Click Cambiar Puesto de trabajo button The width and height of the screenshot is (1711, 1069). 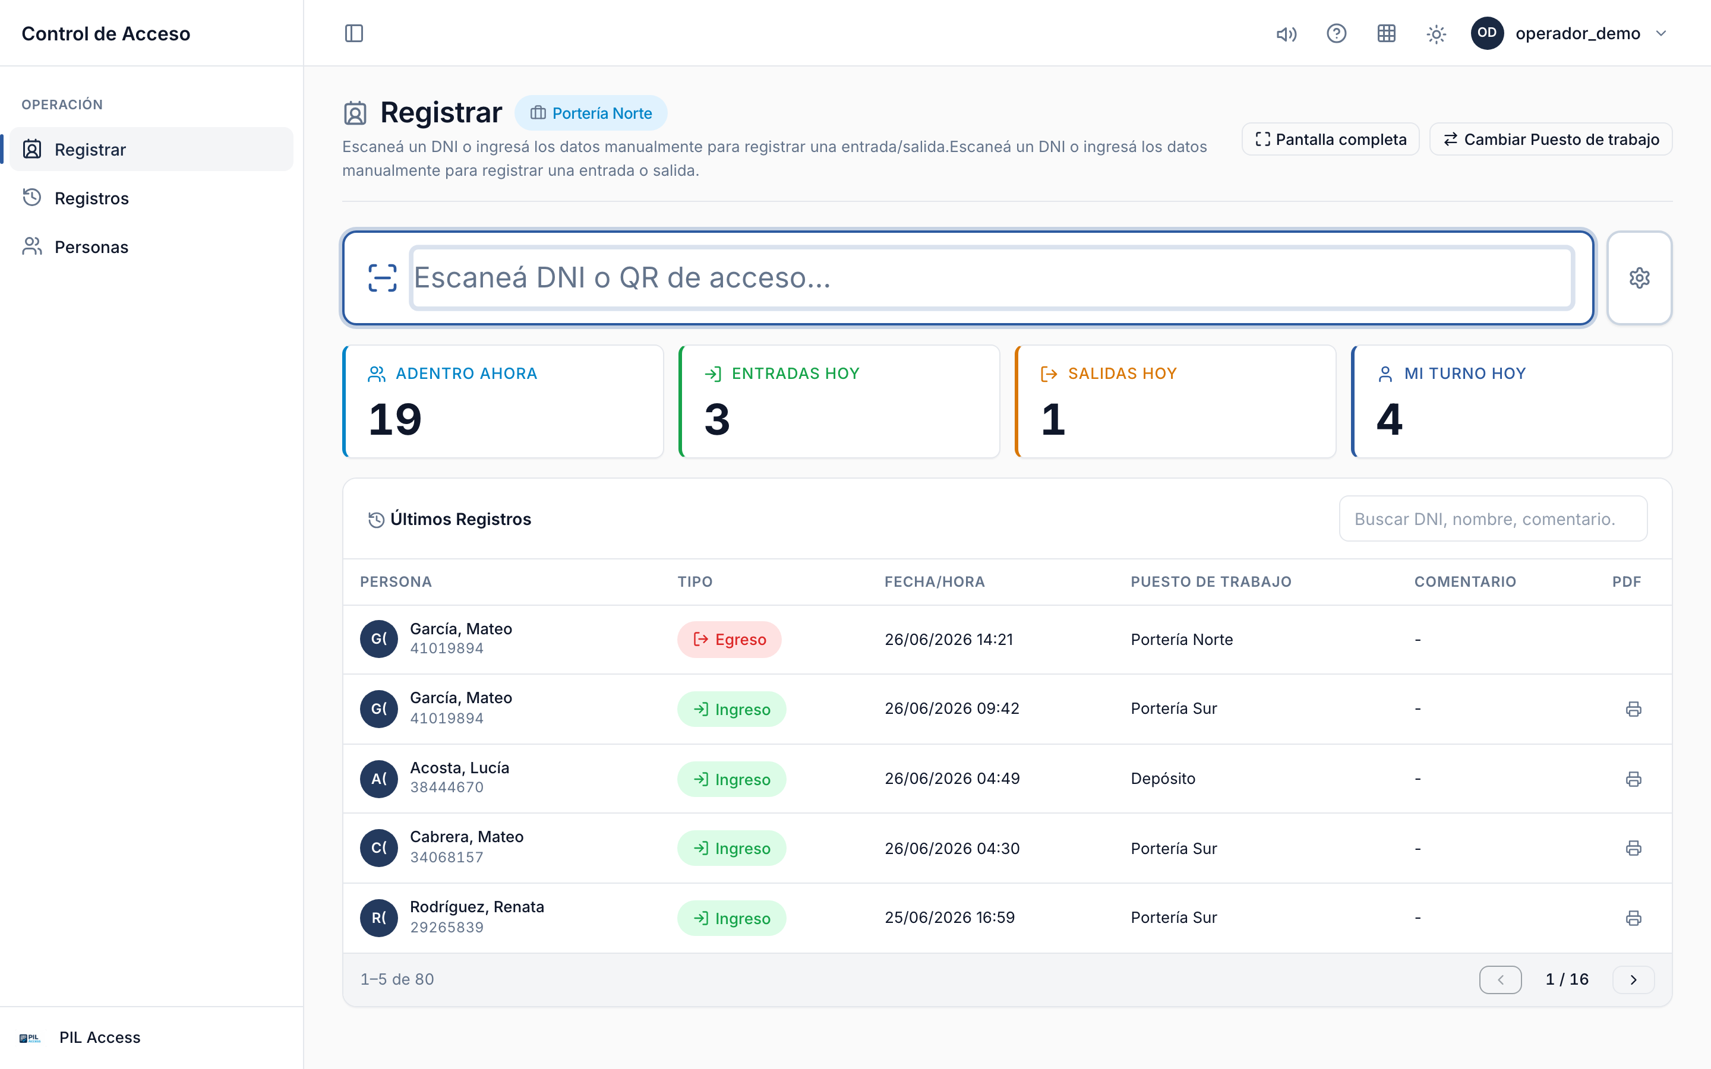[1551, 140]
